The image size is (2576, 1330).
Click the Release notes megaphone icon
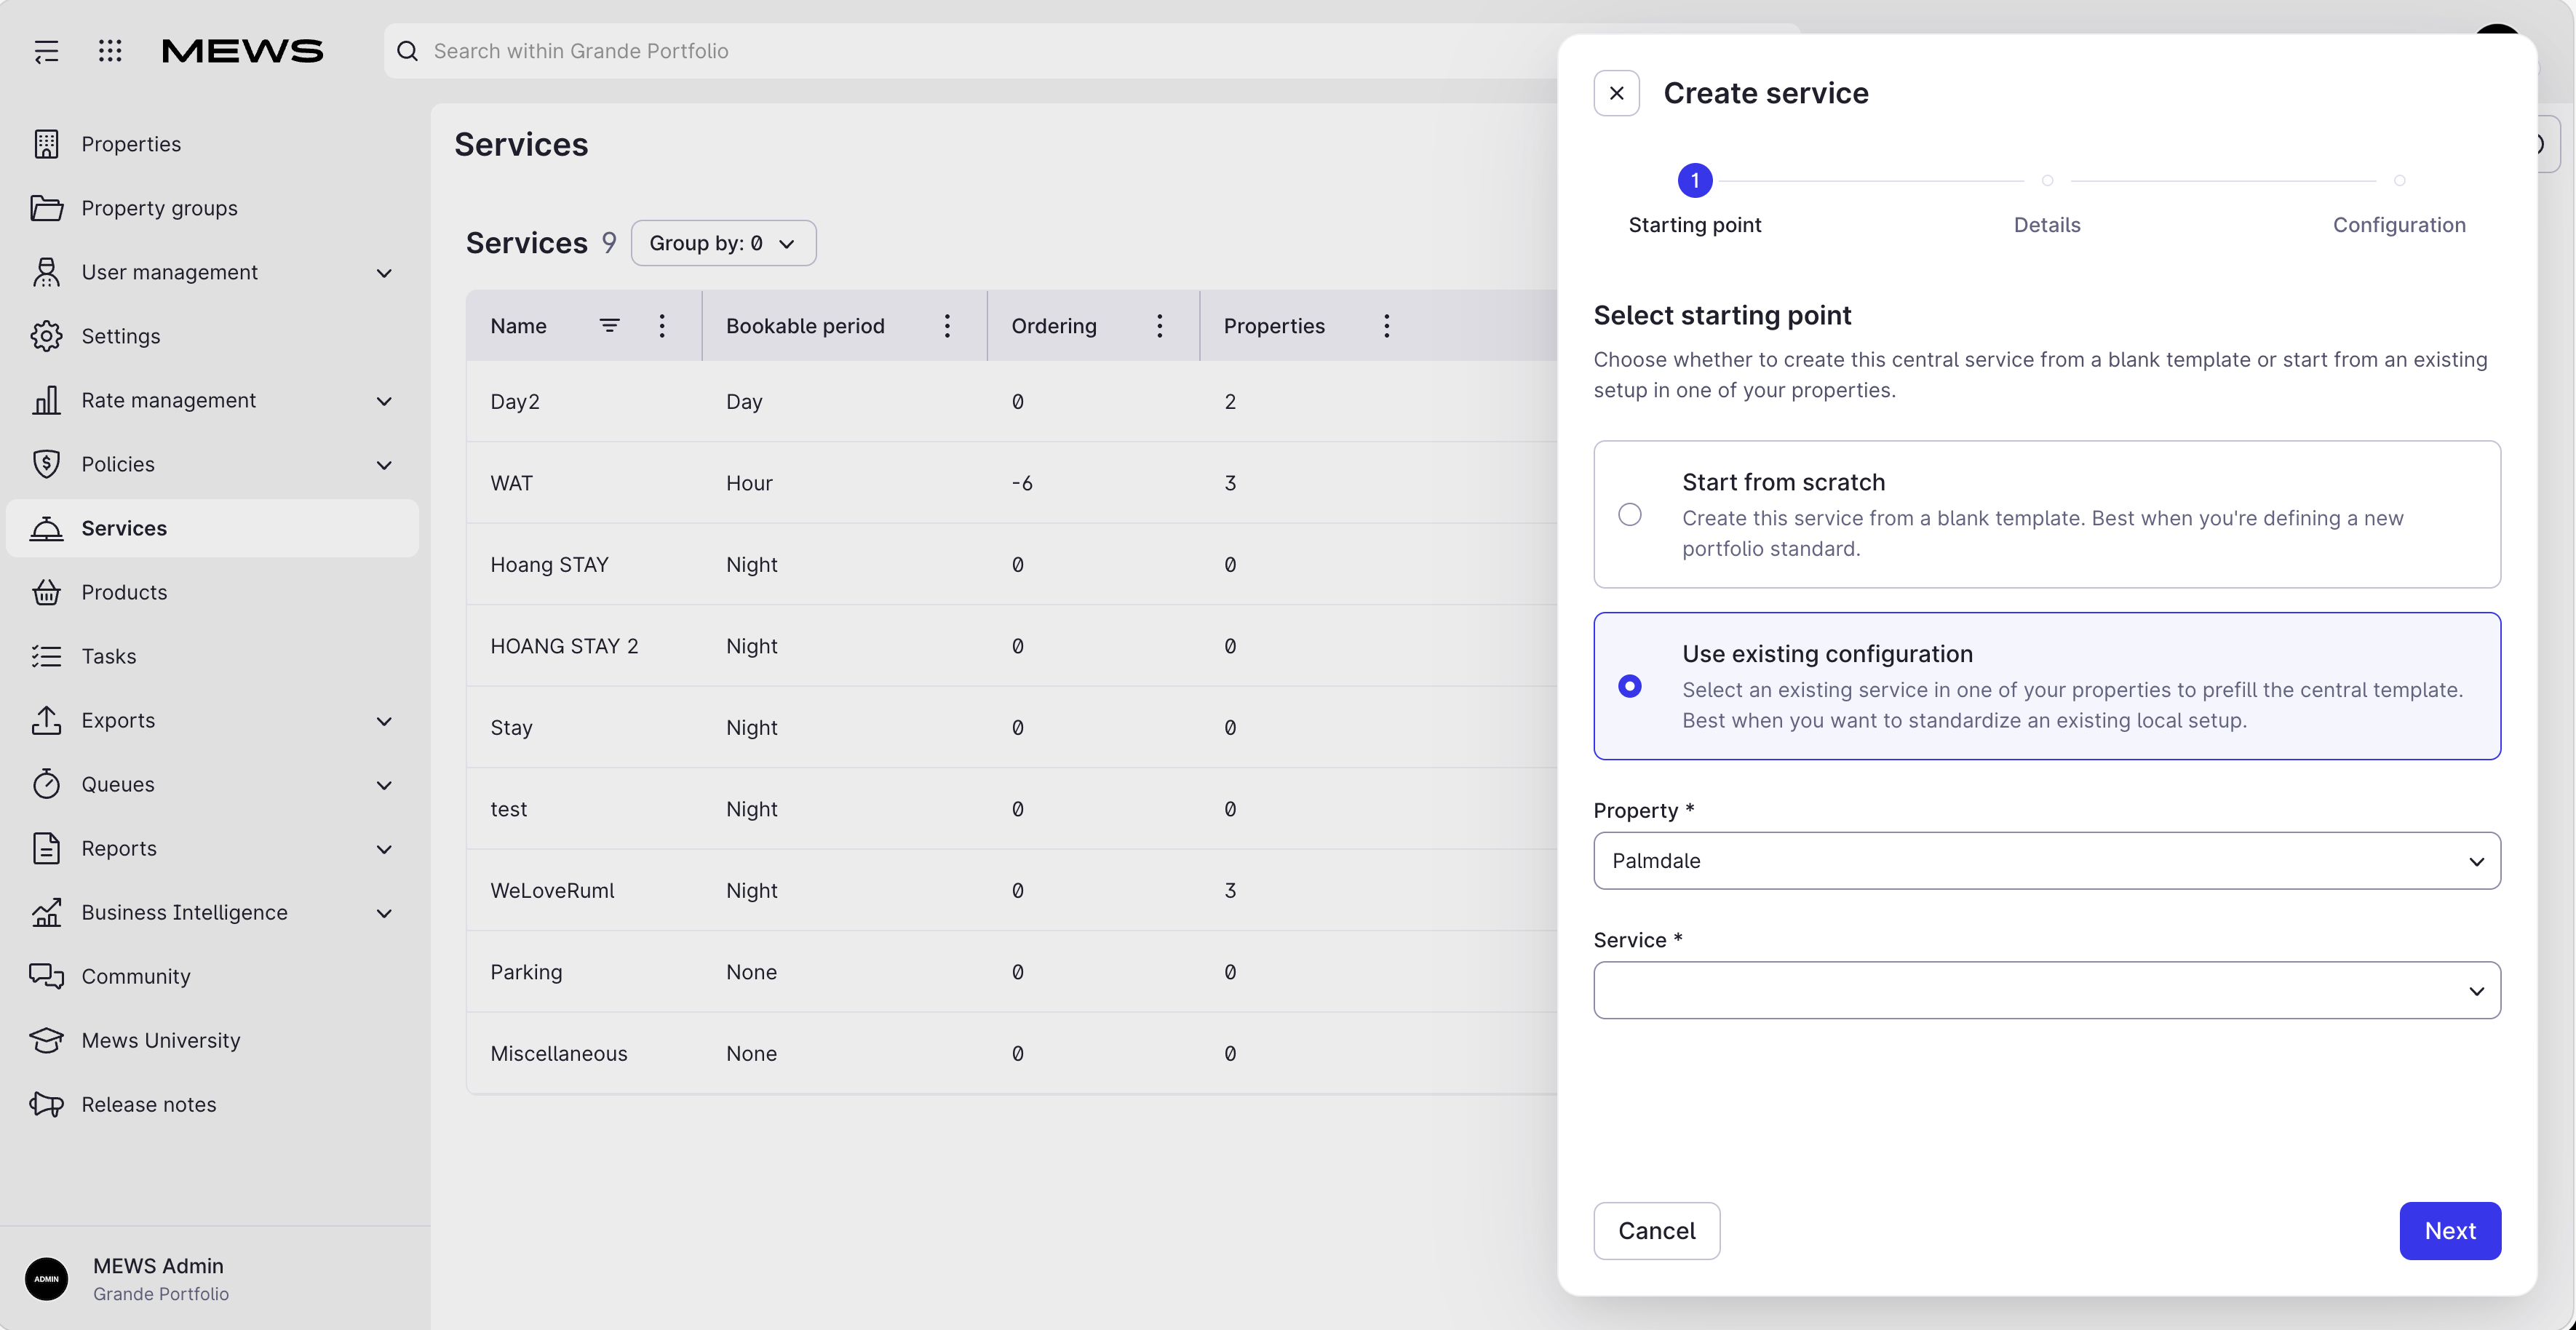click(46, 1104)
